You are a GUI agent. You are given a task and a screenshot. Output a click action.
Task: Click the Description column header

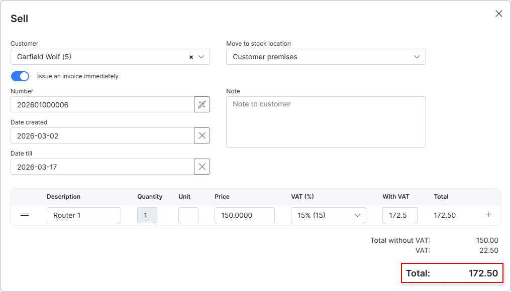coord(63,197)
